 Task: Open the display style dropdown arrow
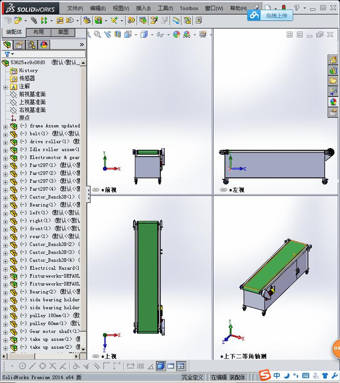coord(152,35)
